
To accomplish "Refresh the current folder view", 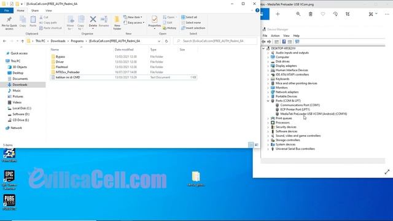I will click(x=166, y=41).
